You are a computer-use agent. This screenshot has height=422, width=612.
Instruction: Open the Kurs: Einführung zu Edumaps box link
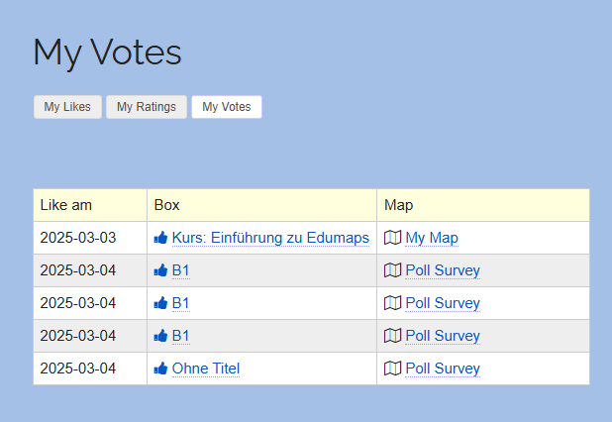[270, 238]
